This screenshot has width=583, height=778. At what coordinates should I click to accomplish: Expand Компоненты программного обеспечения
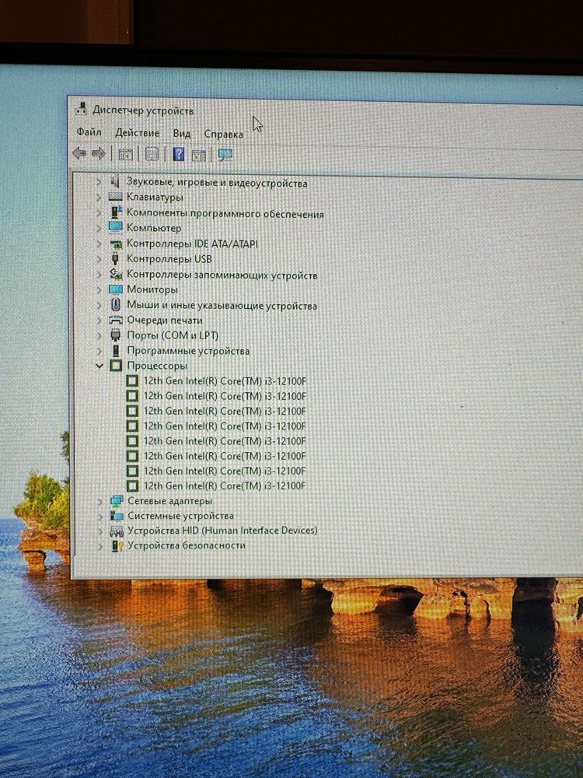(99, 213)
